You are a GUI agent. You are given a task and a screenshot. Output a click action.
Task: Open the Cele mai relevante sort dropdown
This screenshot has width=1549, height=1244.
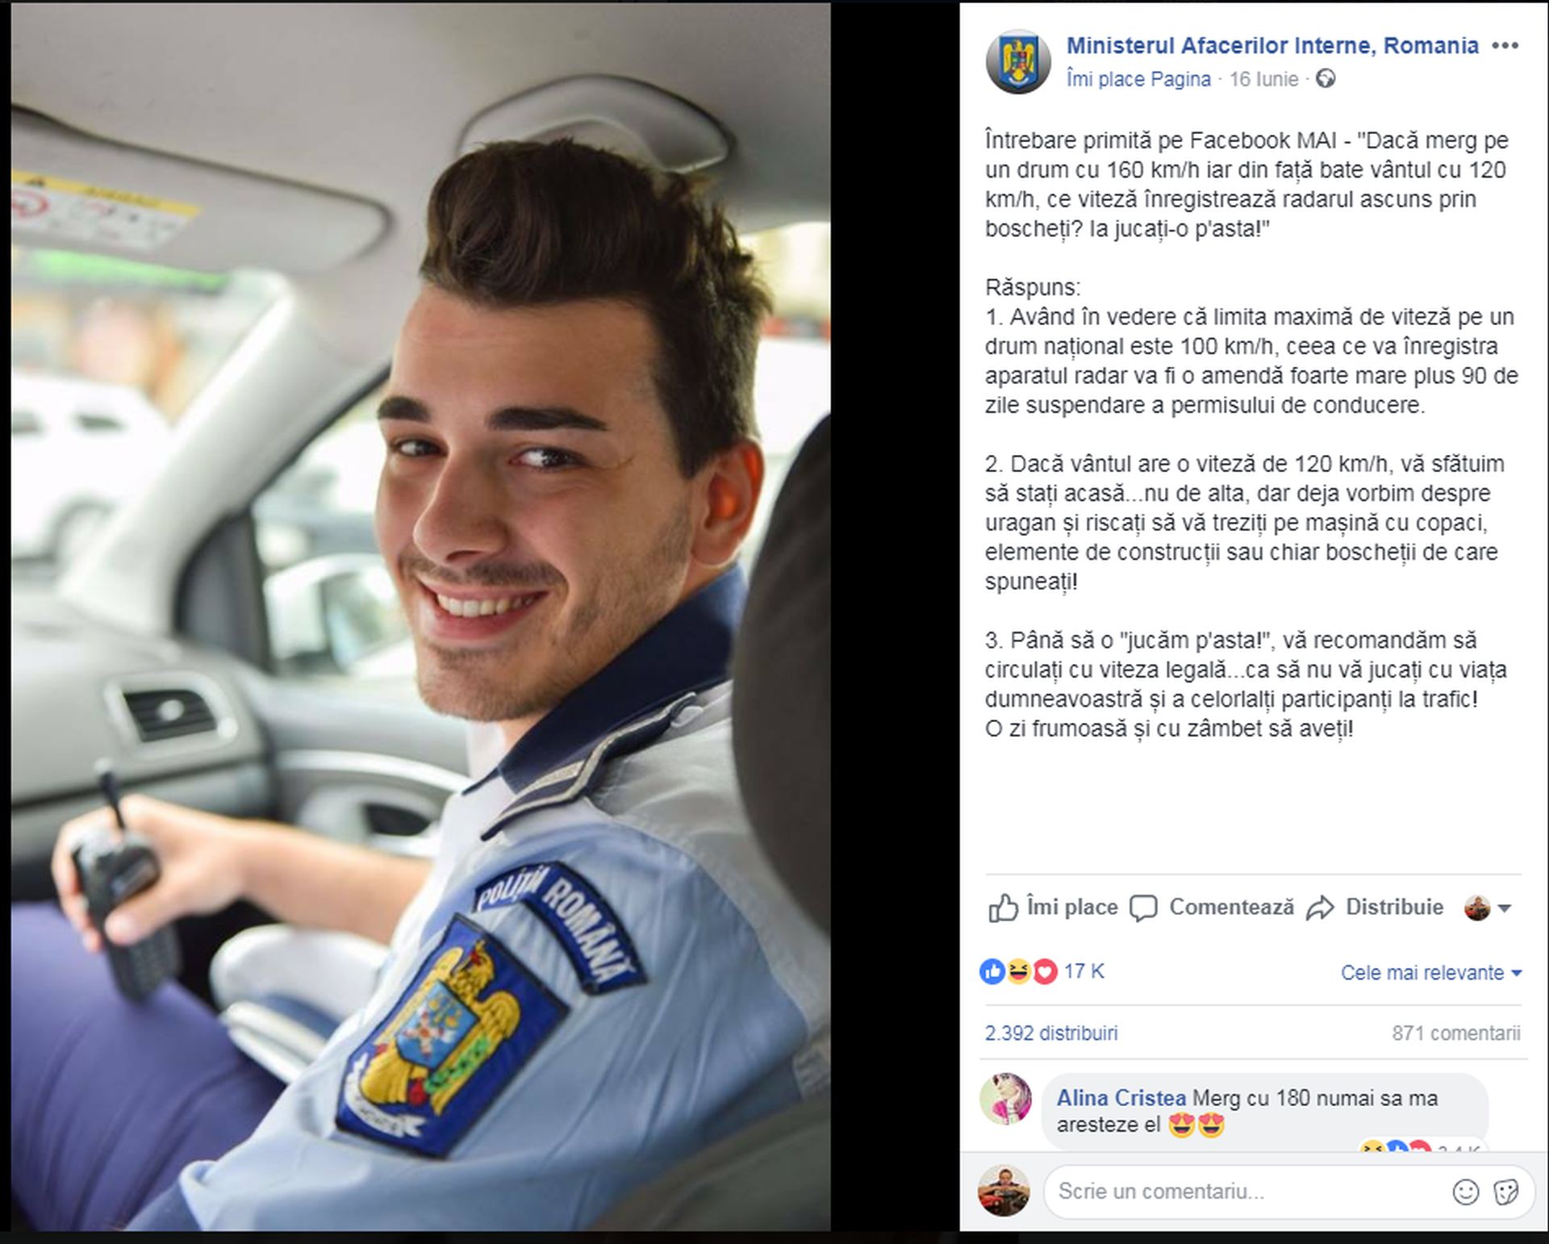[1431, 973]
